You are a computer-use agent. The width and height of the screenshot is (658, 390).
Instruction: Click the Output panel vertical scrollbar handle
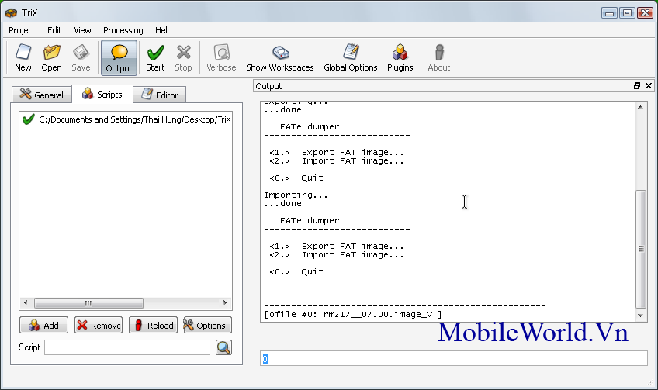[640, 248]
